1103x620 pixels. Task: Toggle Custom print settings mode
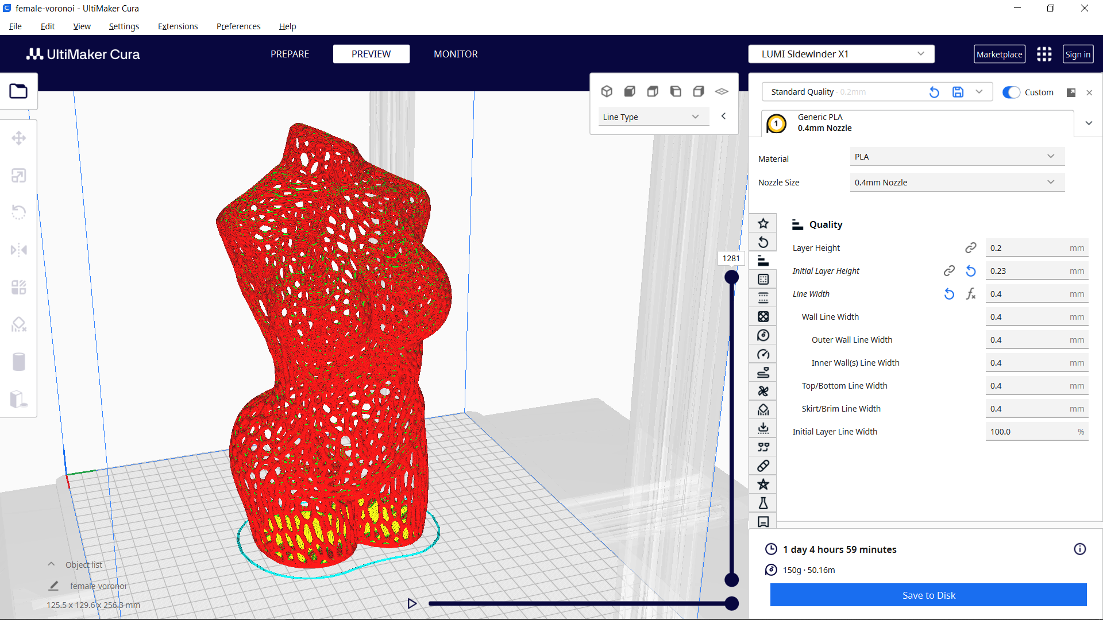pos(1011,92)
